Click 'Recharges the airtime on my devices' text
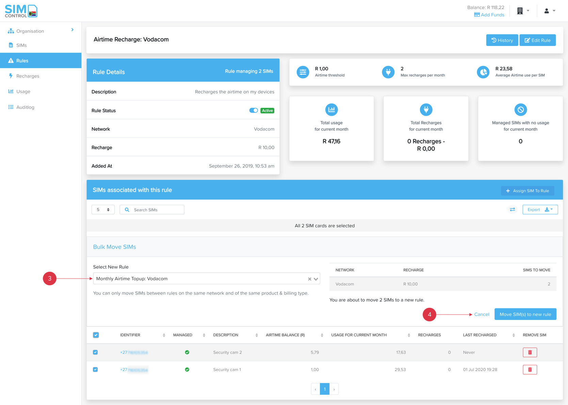This screenshot has width=568, height=405. point(234,92)
